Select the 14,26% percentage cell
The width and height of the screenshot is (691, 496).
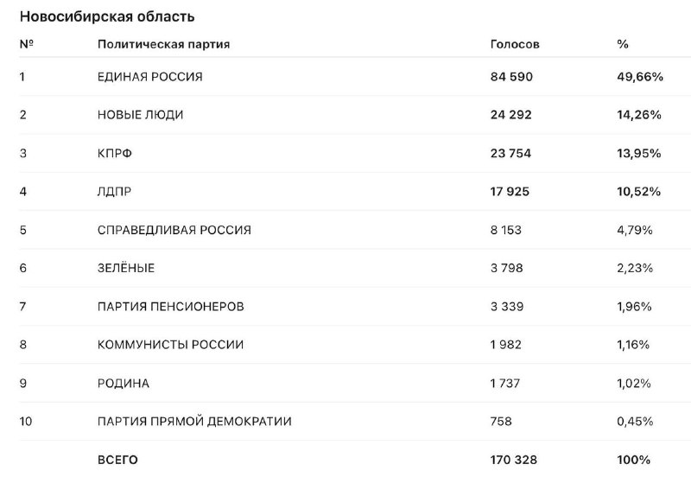coord(639,115)
